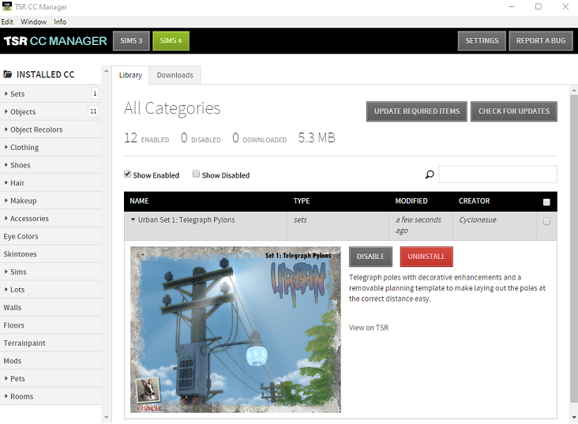Click the TSR CC Manager logo
This screenshot has width=578, height=424.
point(55,40)
